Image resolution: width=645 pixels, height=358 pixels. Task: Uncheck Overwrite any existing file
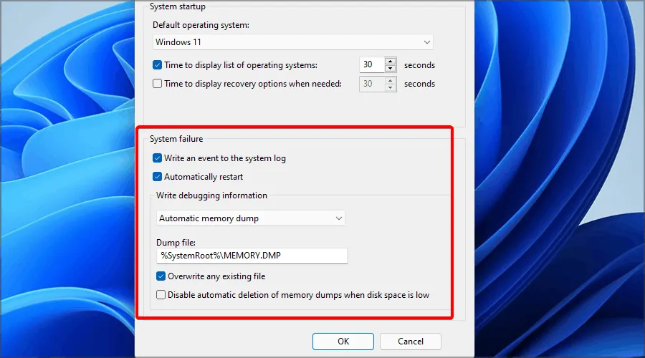[161, 276]
